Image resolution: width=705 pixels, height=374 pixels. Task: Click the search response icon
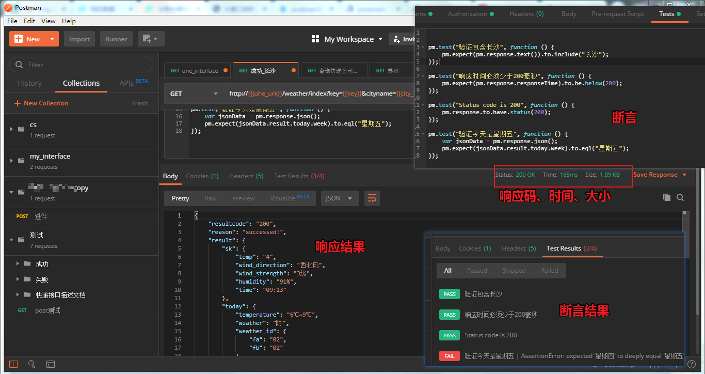(680, 197)
